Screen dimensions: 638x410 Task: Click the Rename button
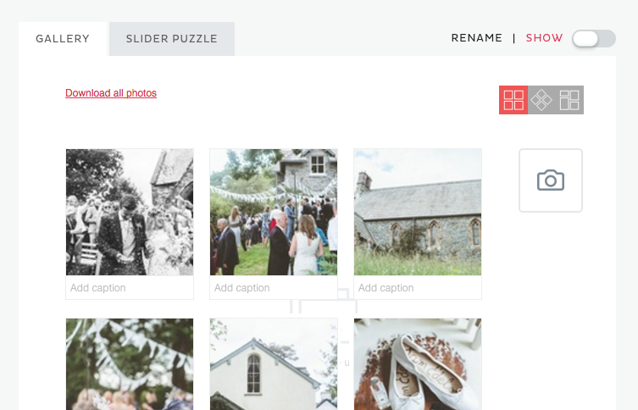pos(476,38)
